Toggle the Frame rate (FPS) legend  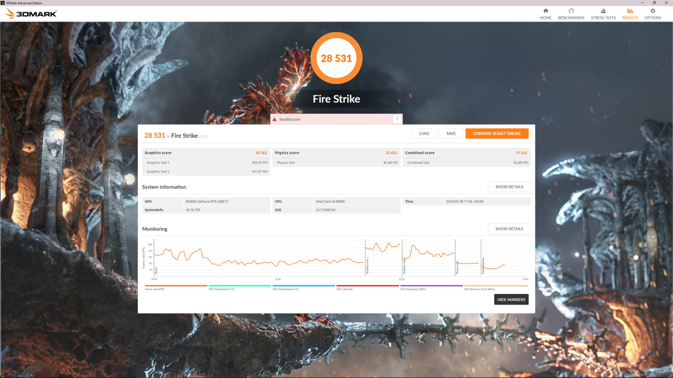tap(176, 288)
